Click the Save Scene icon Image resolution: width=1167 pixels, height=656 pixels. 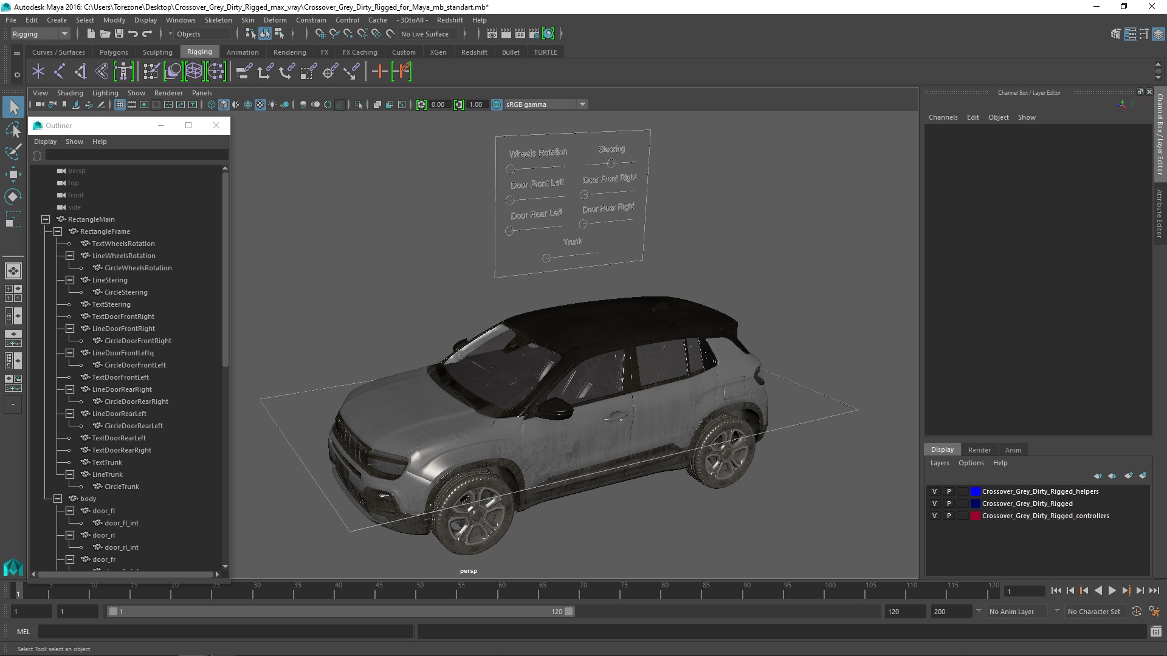[119, 34]
